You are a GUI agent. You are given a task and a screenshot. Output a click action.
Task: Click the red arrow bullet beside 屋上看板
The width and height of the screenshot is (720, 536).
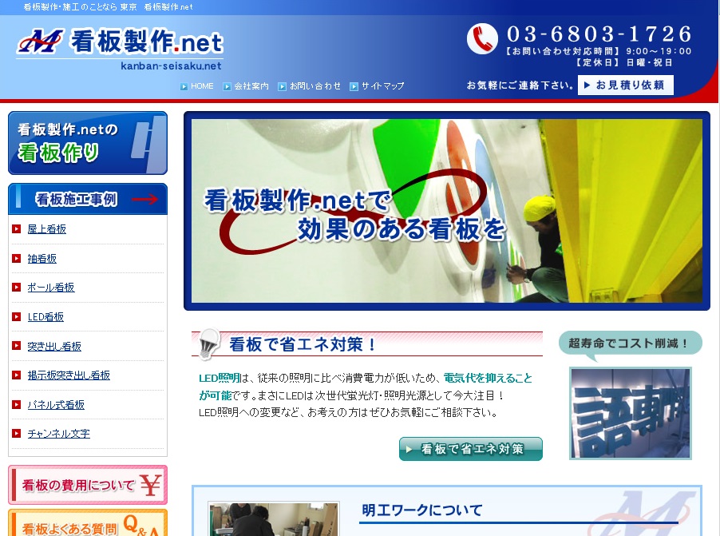coord(17,229)
